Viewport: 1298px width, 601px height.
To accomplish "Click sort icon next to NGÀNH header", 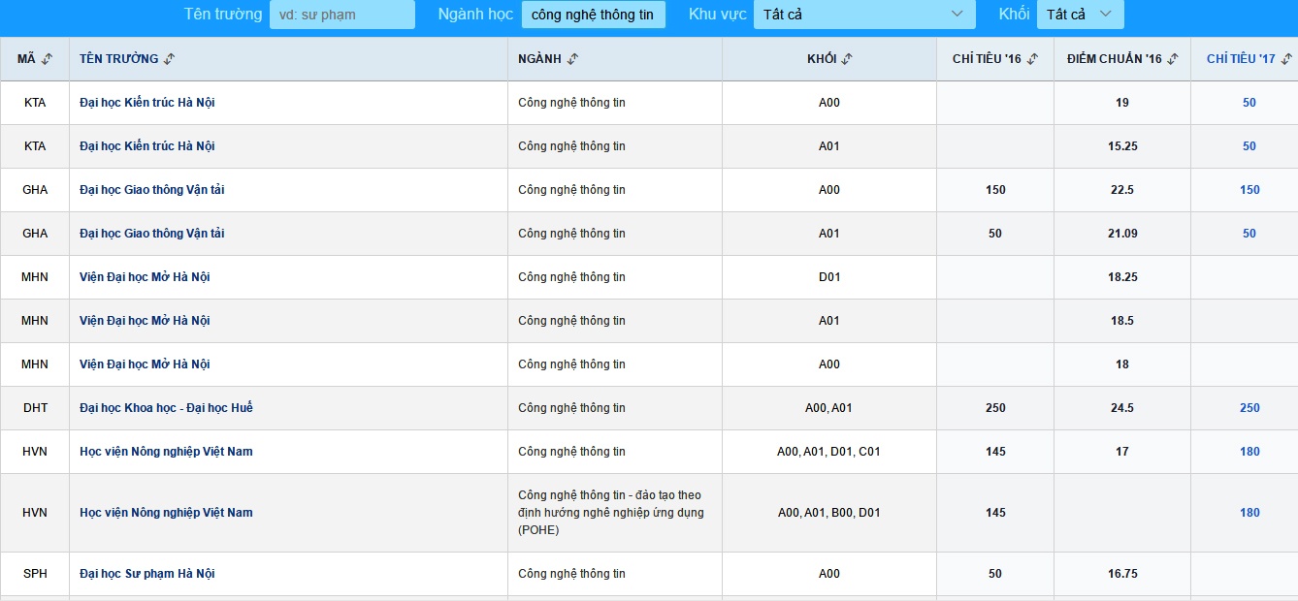I will (x=572, y=59).
